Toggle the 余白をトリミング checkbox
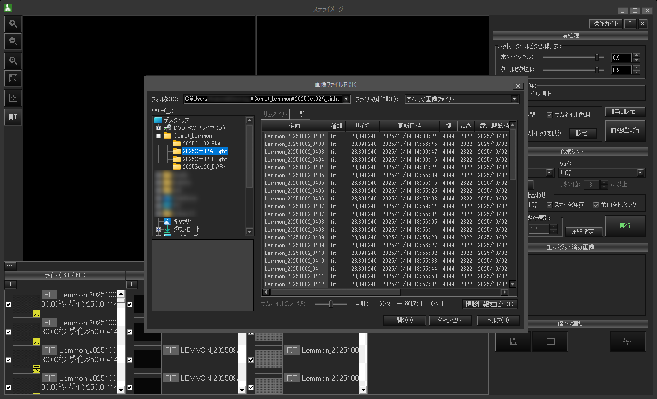The width and height of the screenshot is (657, 399). pyautogui.click(x=596, y=205)
